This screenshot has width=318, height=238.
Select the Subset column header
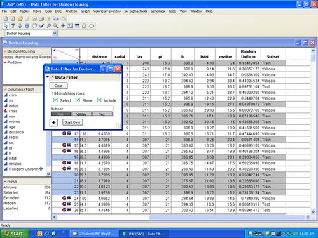point(273,56)
